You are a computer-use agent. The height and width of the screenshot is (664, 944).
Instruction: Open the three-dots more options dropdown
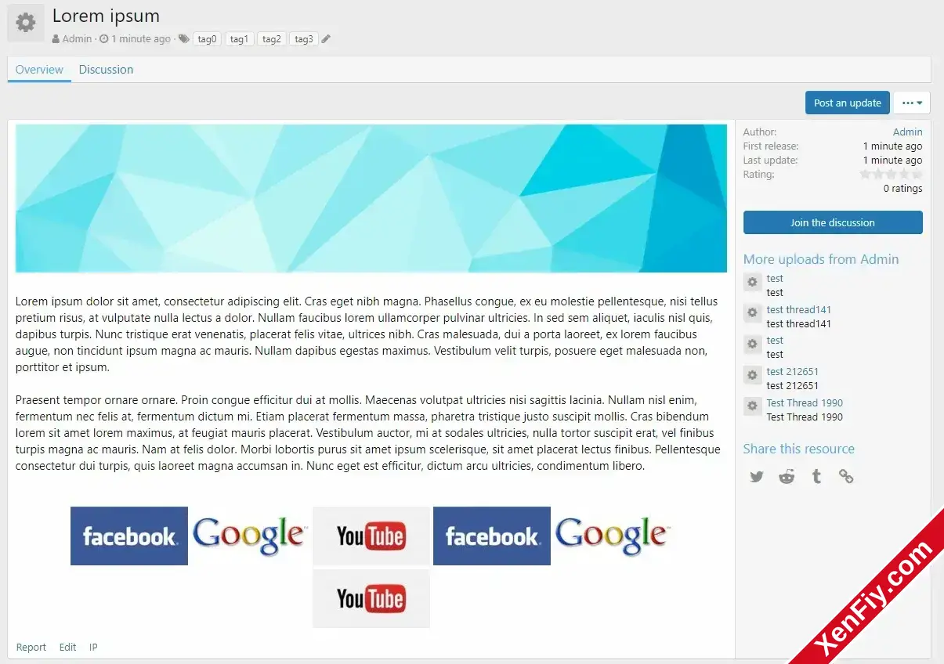pyautogui.click(x=912, y=103)
